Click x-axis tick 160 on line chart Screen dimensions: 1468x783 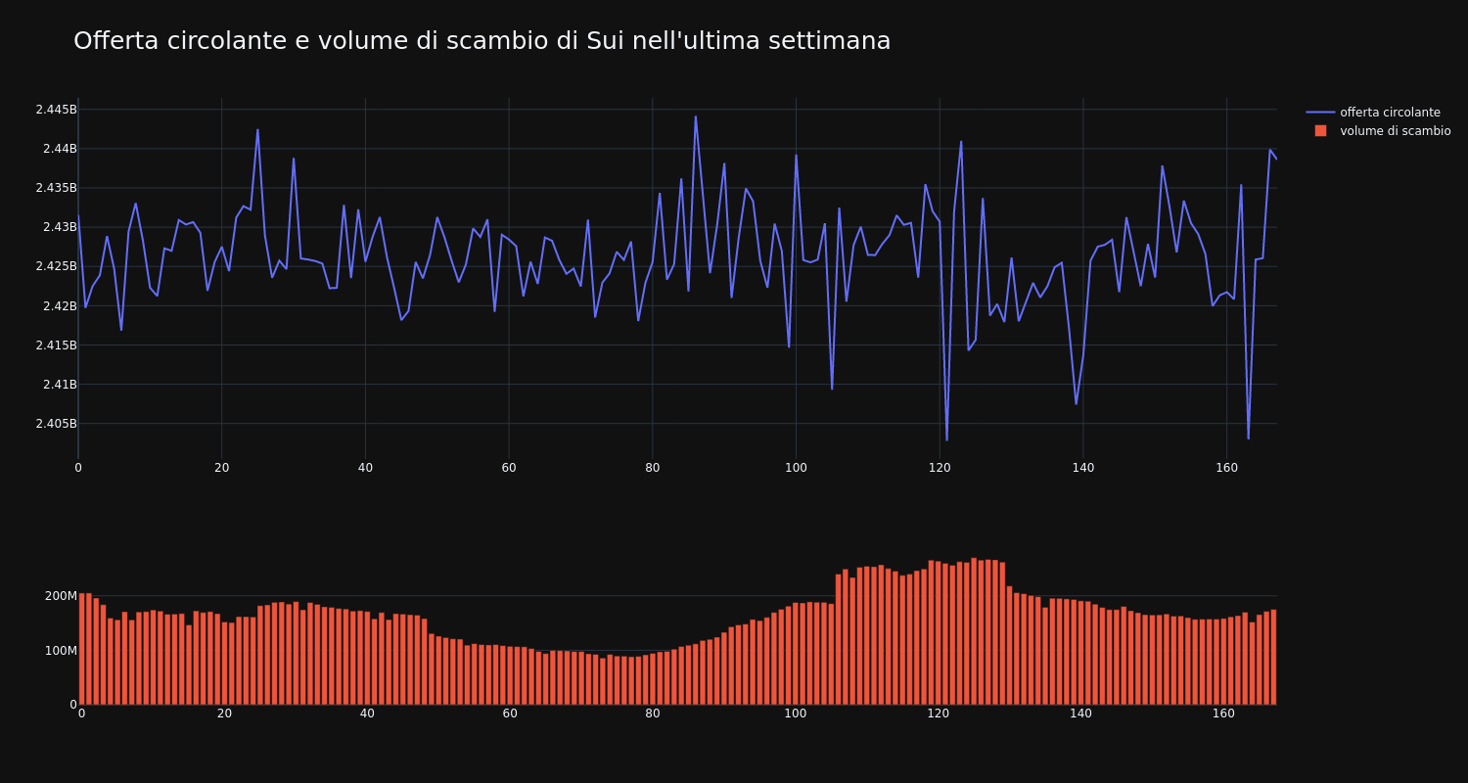1226,468
